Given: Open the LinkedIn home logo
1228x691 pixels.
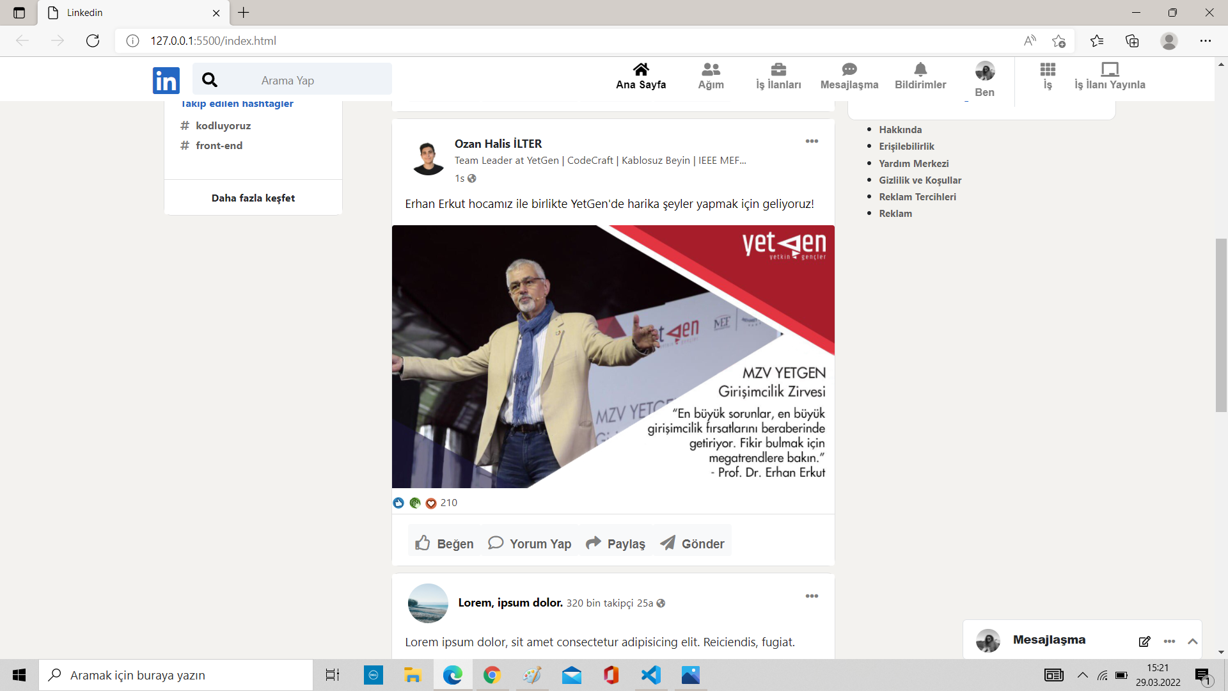Looking at the screenshot, I should [166, 80].
